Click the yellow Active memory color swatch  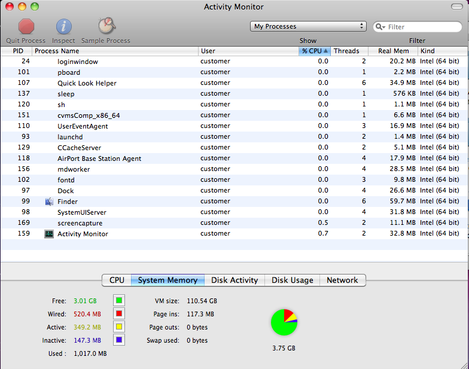(119, 327)
